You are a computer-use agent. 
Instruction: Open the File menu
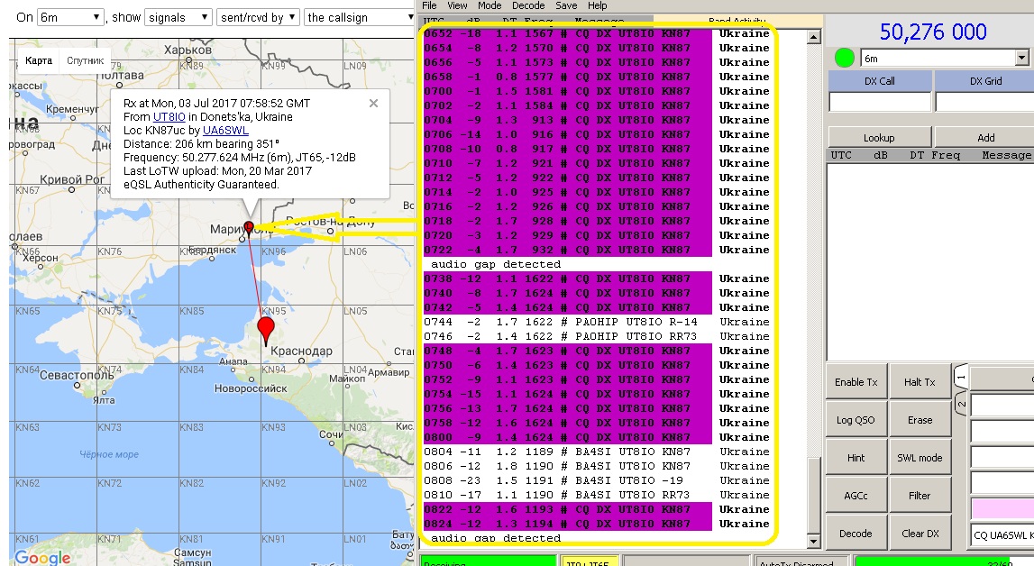click(x=429, y=5)
